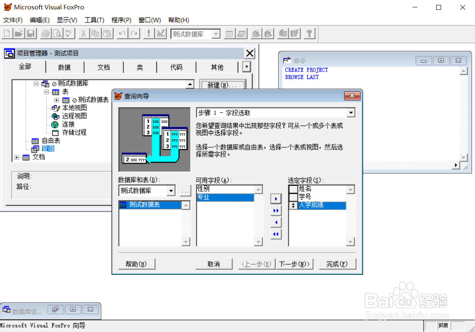Image resolution: width=475 pixels, height=332 pixels.
Task: Switch to the 文档 tab in project manager
Action: point(103,67)
